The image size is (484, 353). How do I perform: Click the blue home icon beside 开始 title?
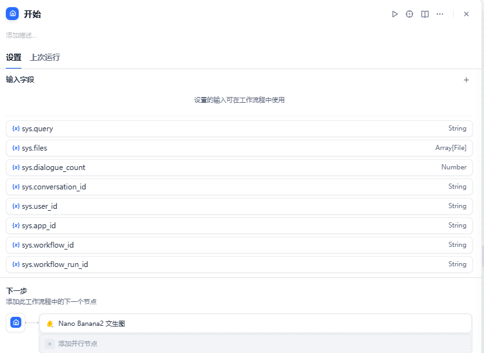[x=12, y=14]
